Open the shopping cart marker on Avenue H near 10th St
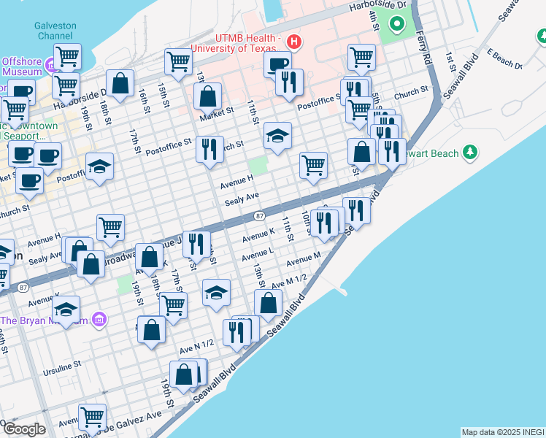Screen dimensions: 546x438 (x=313, y=165)
